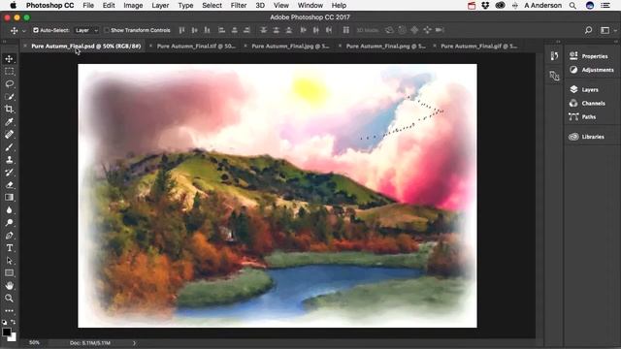
Task: Open the Layers panel
Action: 584,90
